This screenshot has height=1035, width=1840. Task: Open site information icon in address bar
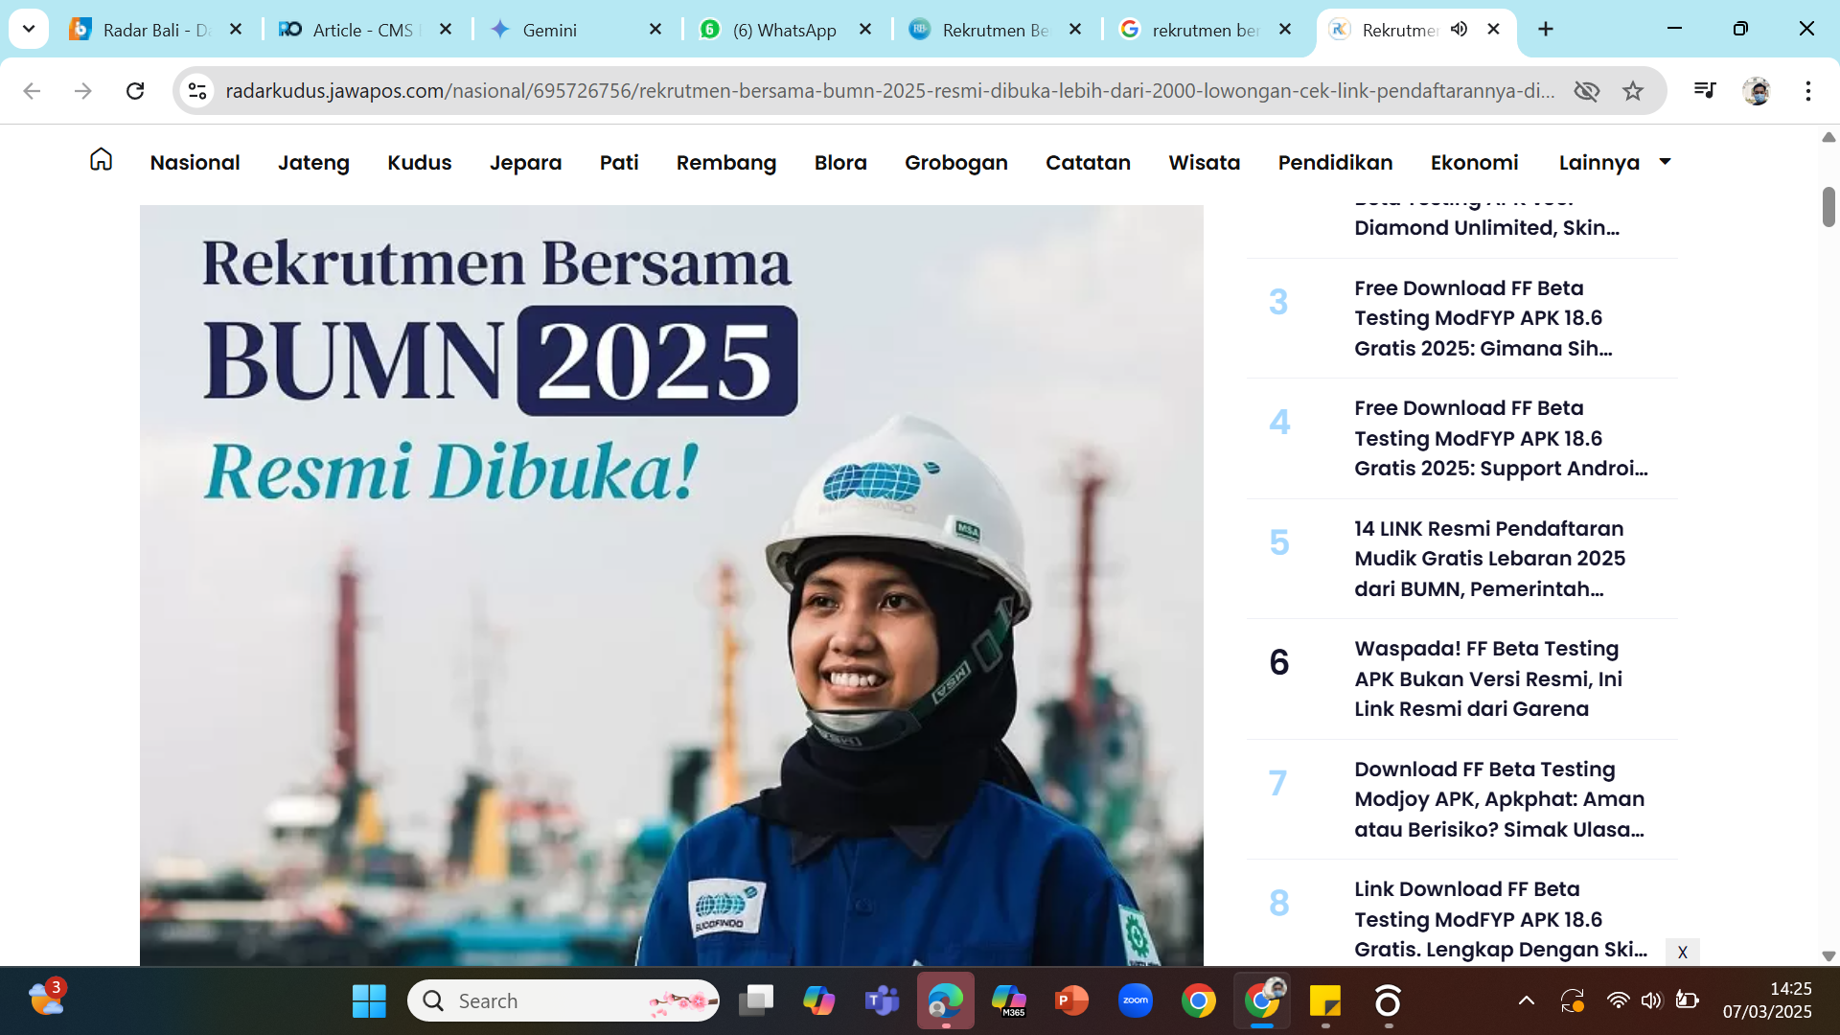(197, 91)
